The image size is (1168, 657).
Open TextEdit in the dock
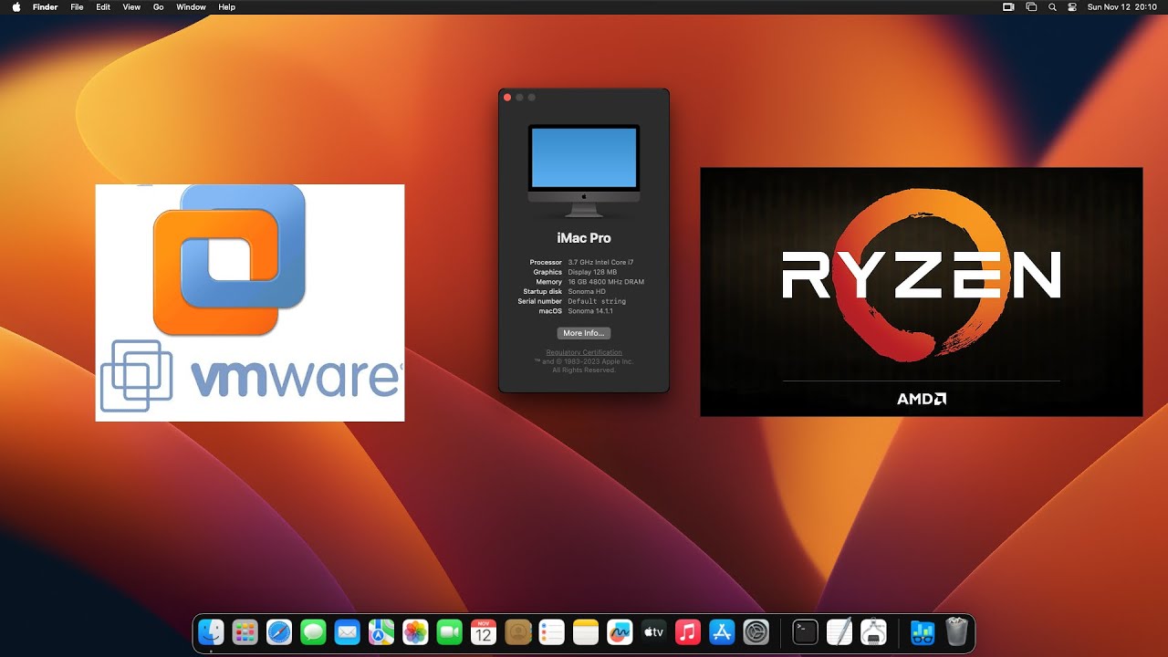tap(839, 631)
